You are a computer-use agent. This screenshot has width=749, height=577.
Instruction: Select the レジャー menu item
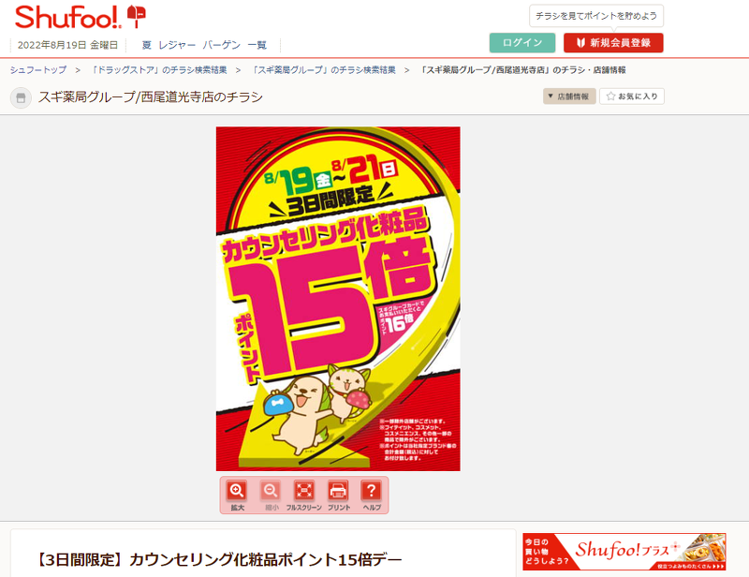(177, 45)
